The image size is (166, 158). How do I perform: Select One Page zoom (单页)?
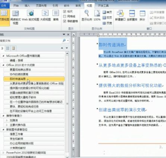coord(107,12)
